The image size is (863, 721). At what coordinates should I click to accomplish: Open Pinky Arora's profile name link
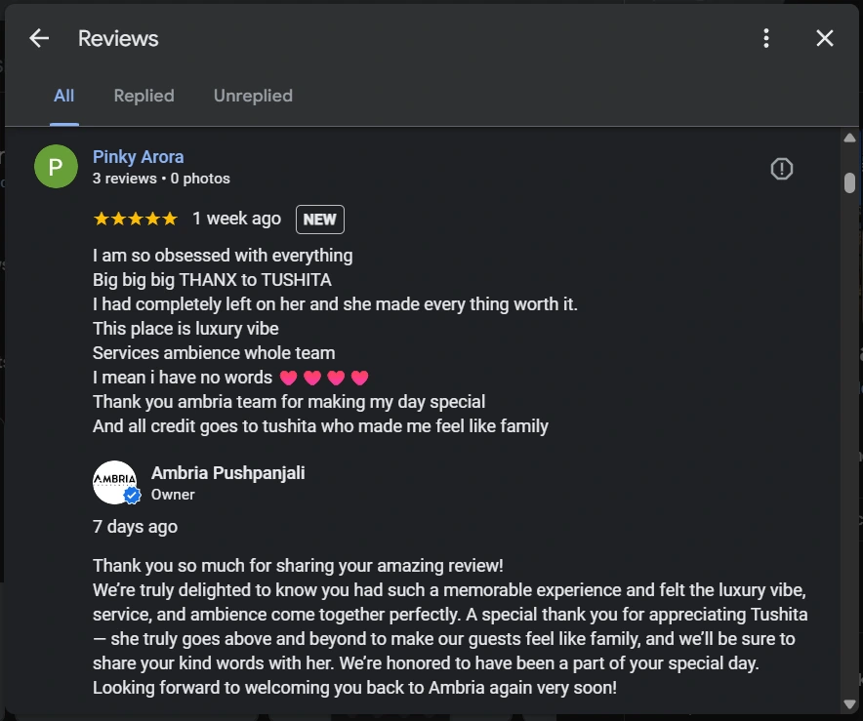138,157
